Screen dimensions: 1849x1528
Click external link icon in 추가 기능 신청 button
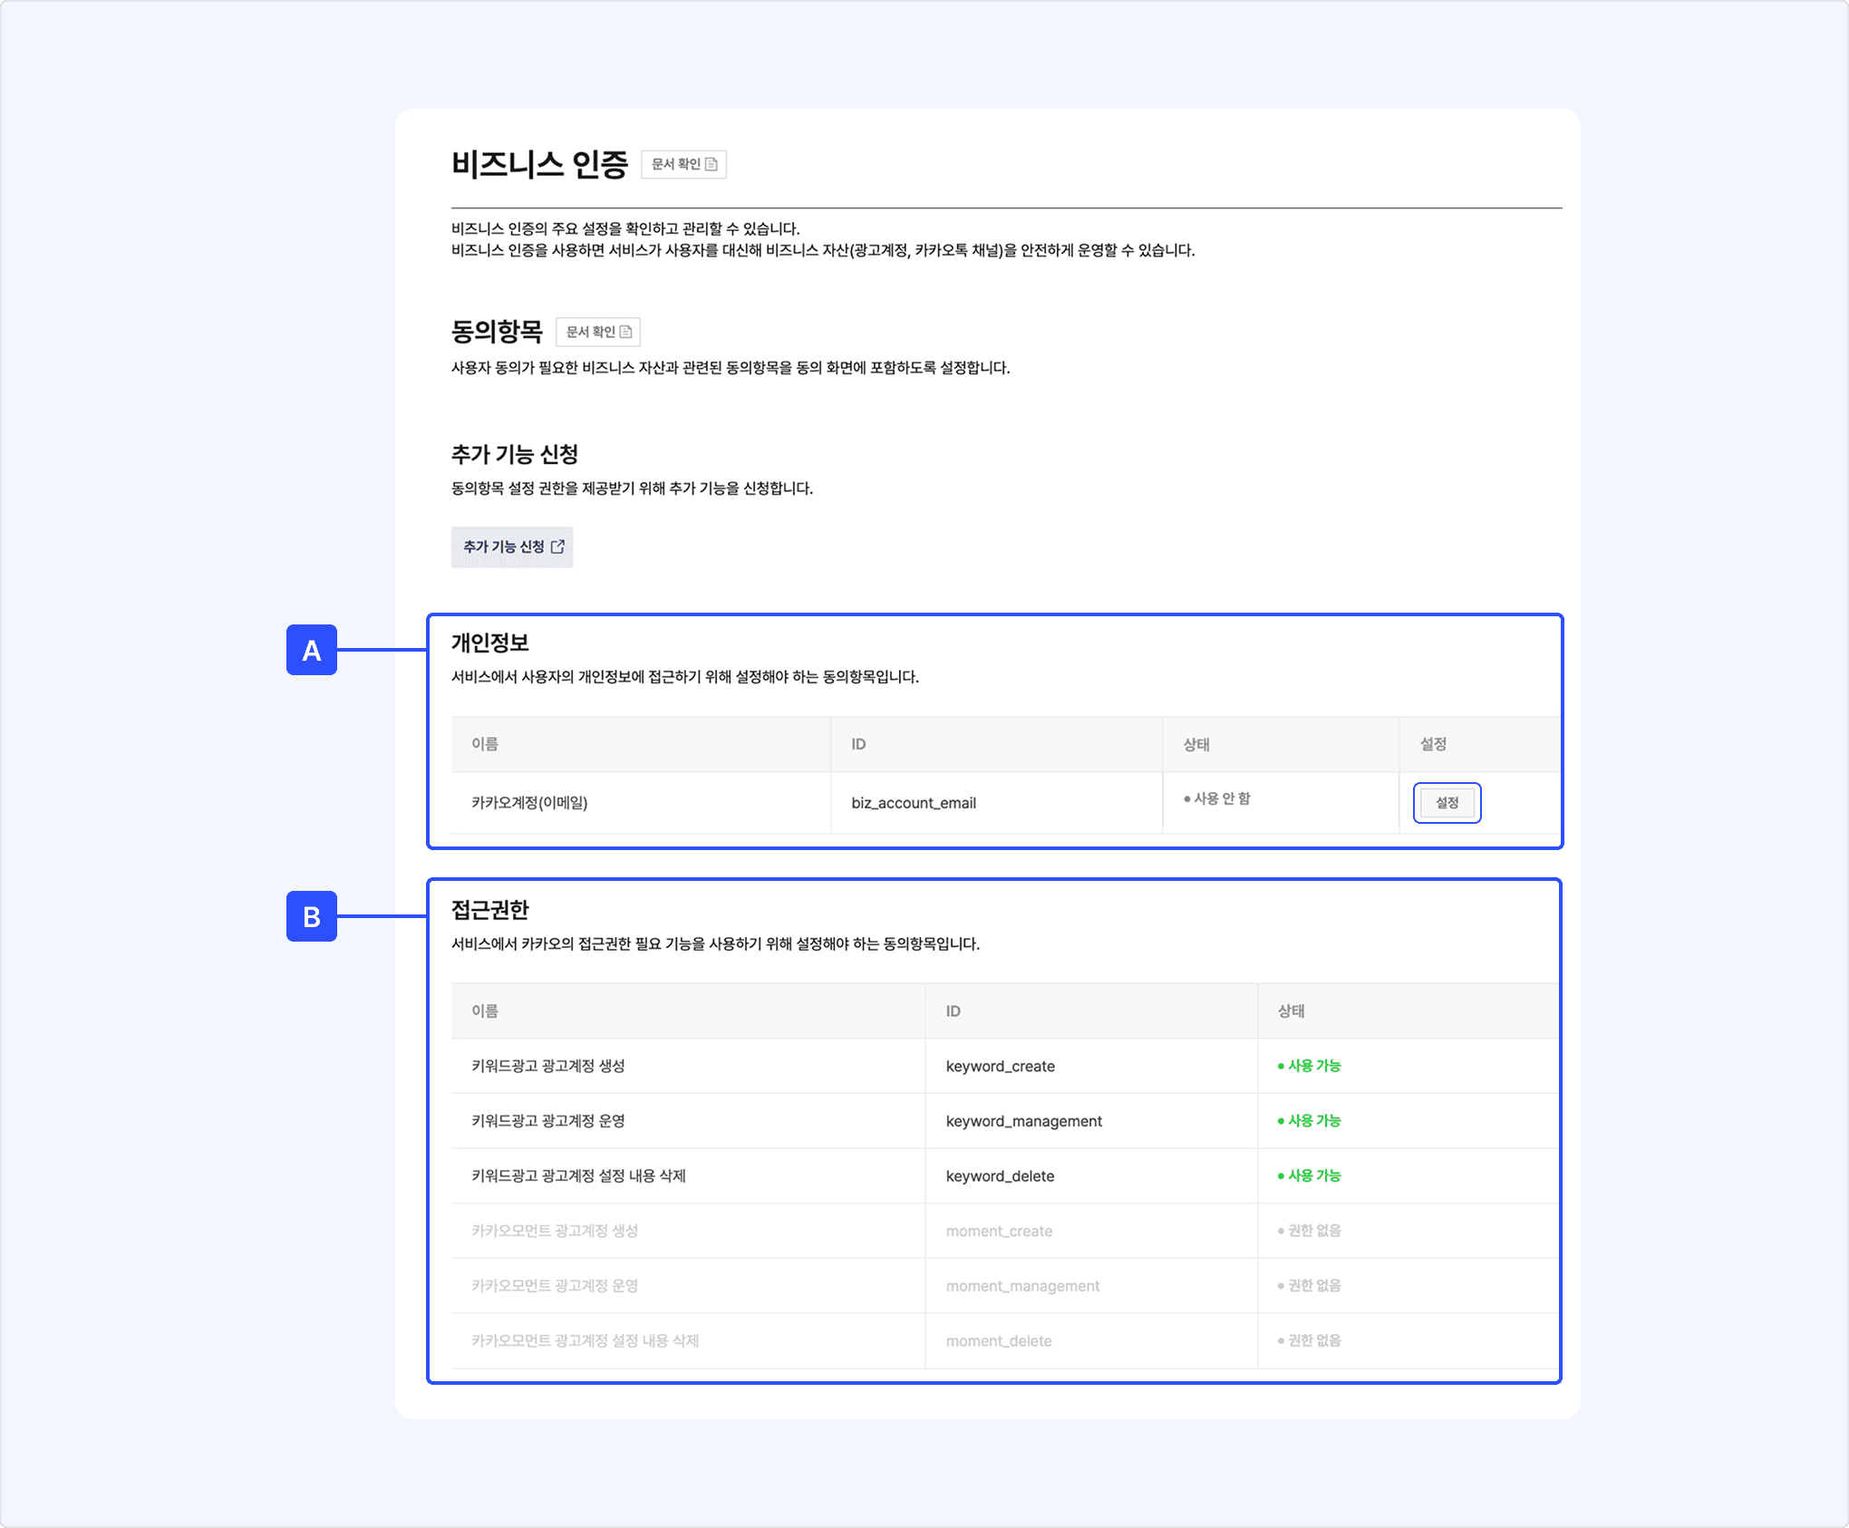point(557,546)
